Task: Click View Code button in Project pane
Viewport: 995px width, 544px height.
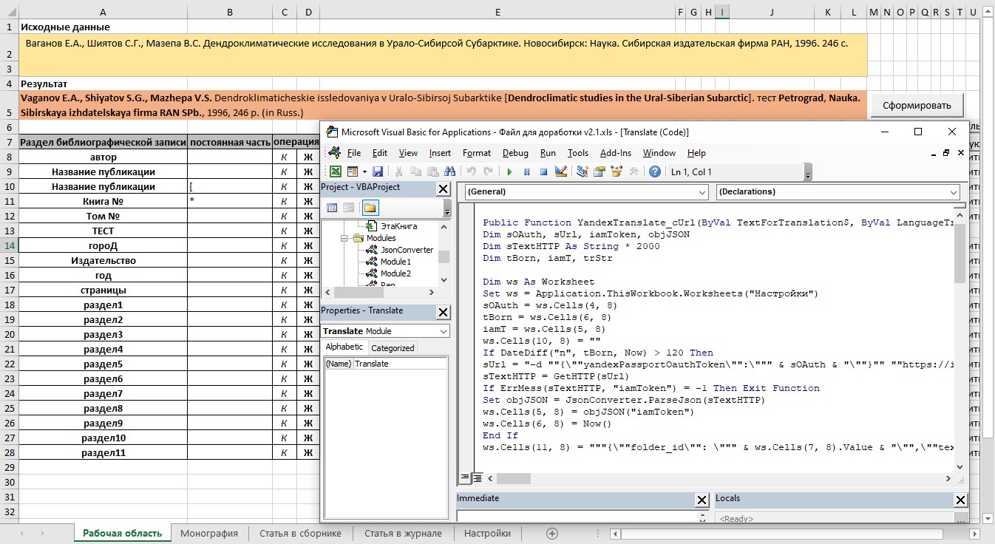Action: point(332,208)
